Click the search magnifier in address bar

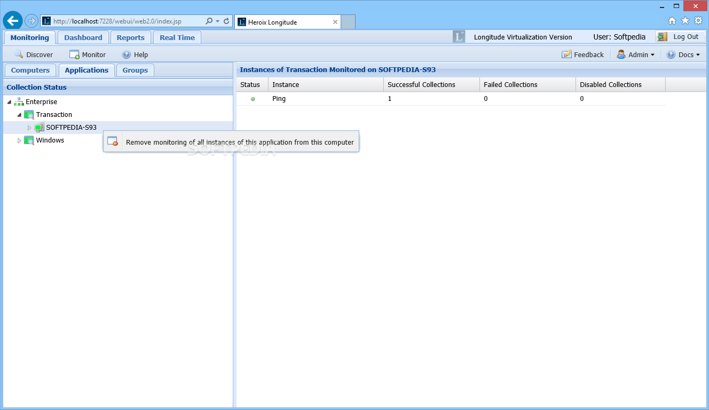click(x=209, y=21)
